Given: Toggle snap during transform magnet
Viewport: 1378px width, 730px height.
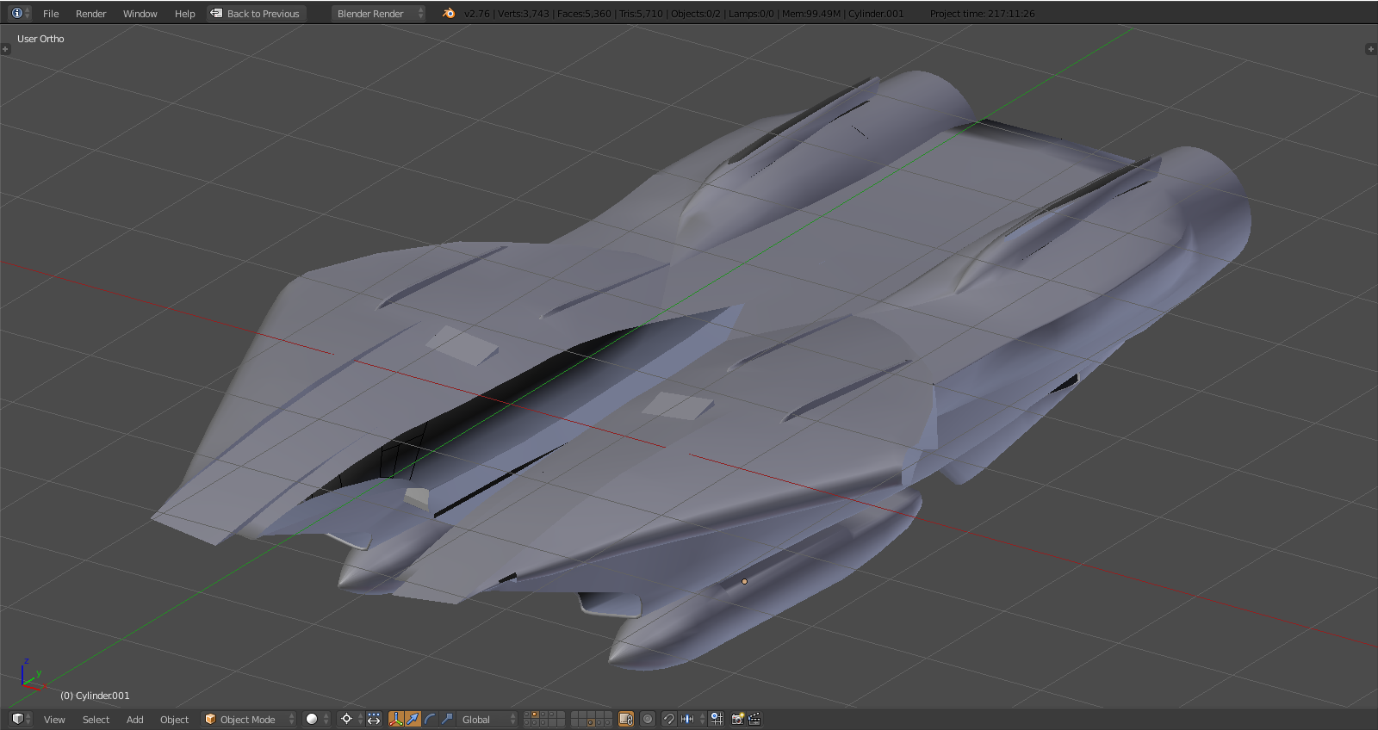Looking at the screenshot, I should (668, 719).
